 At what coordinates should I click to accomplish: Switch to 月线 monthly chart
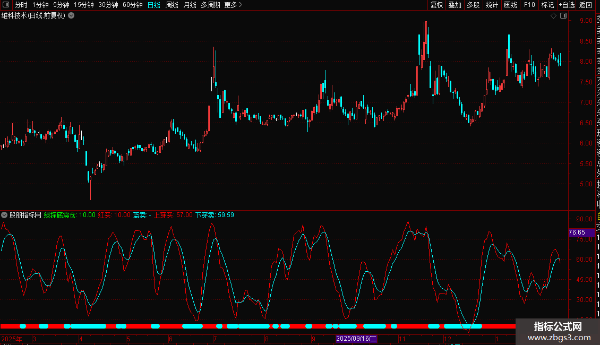click(x=190, y=5)
